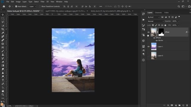The height and width of the screenshot is (107, 191).
Task: Open the Actions panel play icon
Action: pyautogui.click(x=144, y=20)
